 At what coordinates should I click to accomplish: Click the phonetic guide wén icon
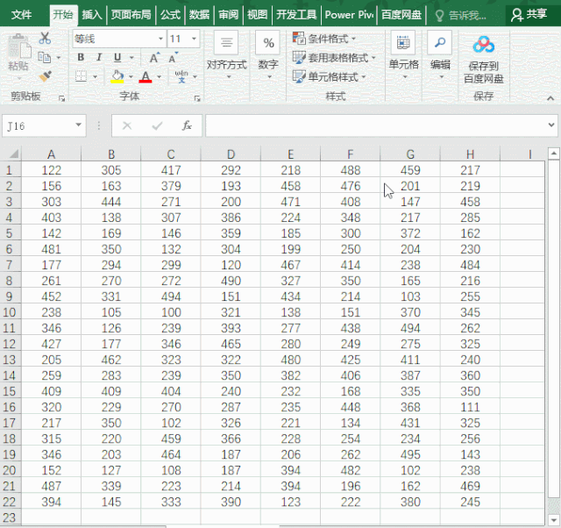click(181, 76)
